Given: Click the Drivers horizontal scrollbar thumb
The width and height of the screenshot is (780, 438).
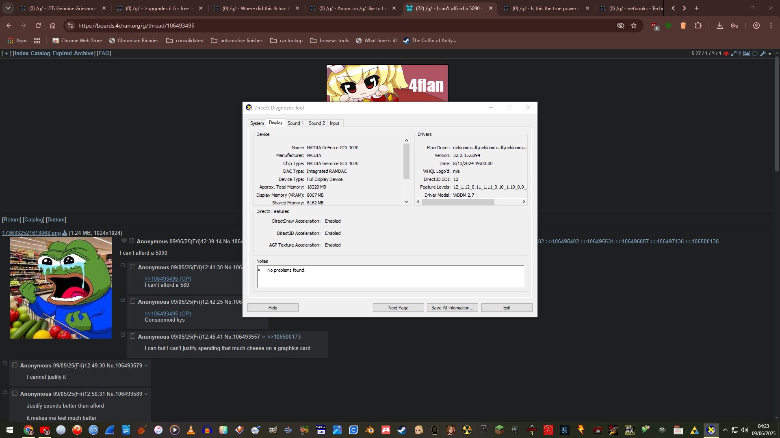Looking at the screenshot, I should [458, 202].
